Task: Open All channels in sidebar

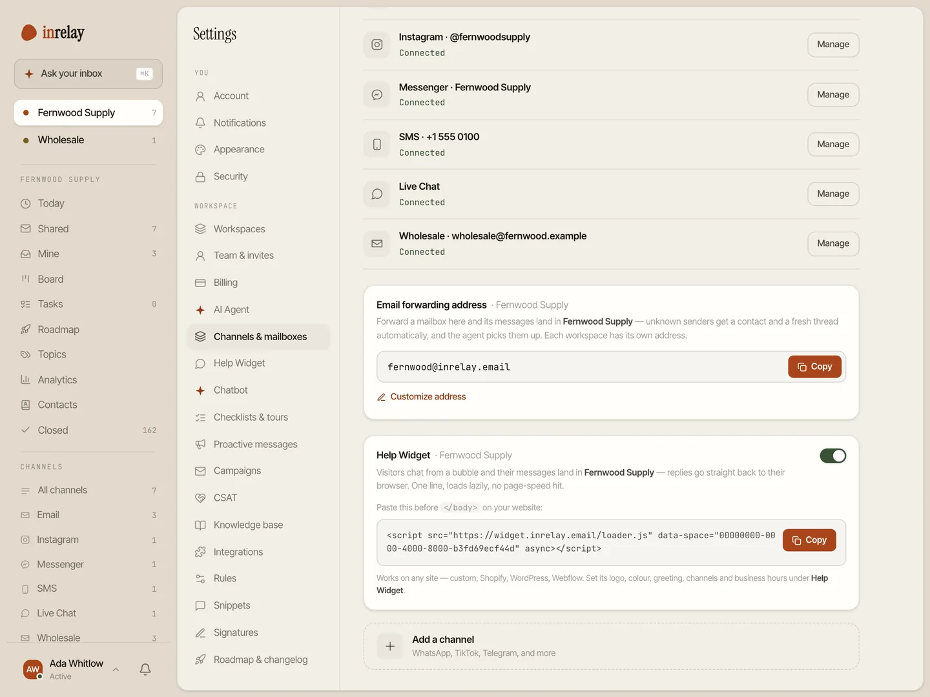Action: click(x=88, y=490)
